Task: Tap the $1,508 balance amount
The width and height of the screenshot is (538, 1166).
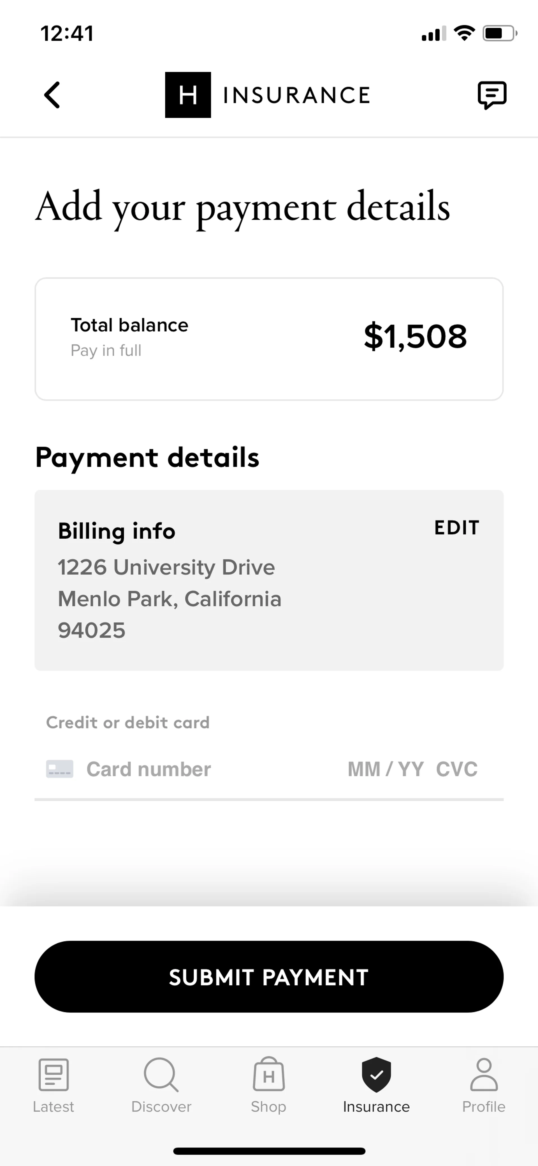Action: click(415, 336)
